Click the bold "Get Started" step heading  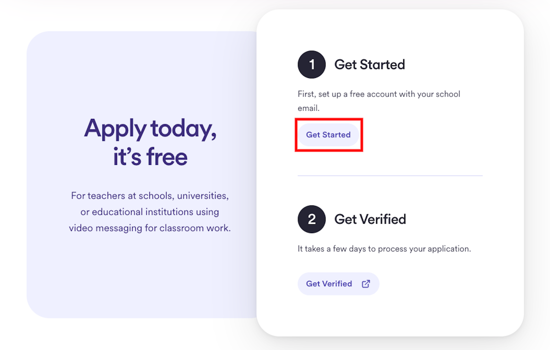[370, 65]
